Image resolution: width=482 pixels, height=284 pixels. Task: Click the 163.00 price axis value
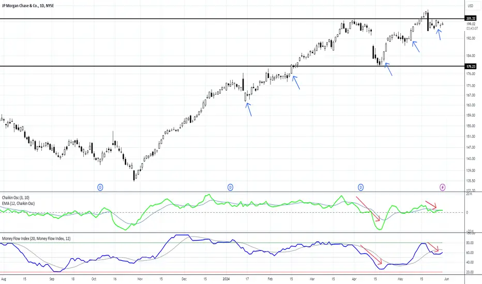click(x=471, y=105)
